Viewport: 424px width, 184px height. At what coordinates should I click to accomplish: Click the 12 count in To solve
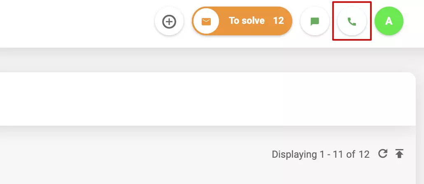279,21
